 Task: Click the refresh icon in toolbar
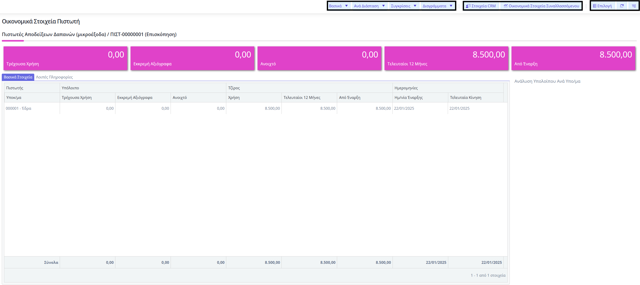(622, 6)
